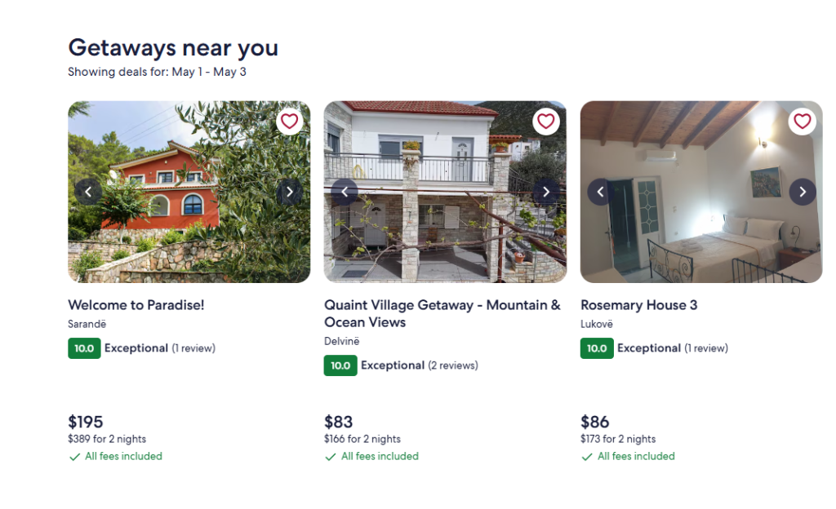Heart the Rosemary House 3 listing
The width and height of the screenshot is (836, 509).
click(x=802, y=122)
